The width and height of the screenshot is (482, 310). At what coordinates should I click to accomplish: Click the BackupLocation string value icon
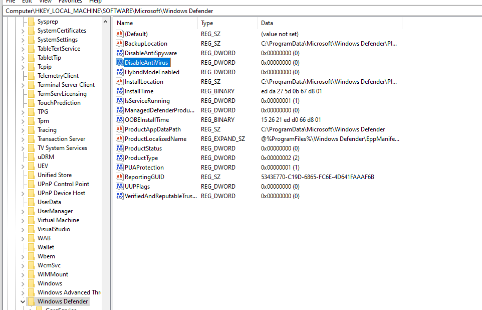tap(120, 44)
